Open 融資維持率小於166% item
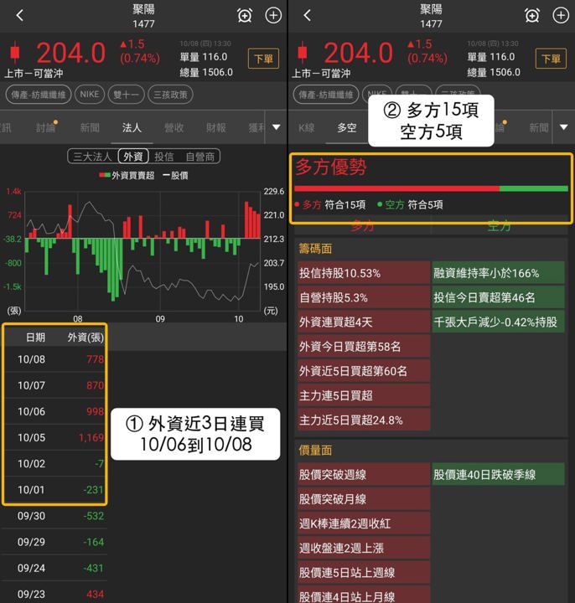Screen dimensions: 575x603 498,273
